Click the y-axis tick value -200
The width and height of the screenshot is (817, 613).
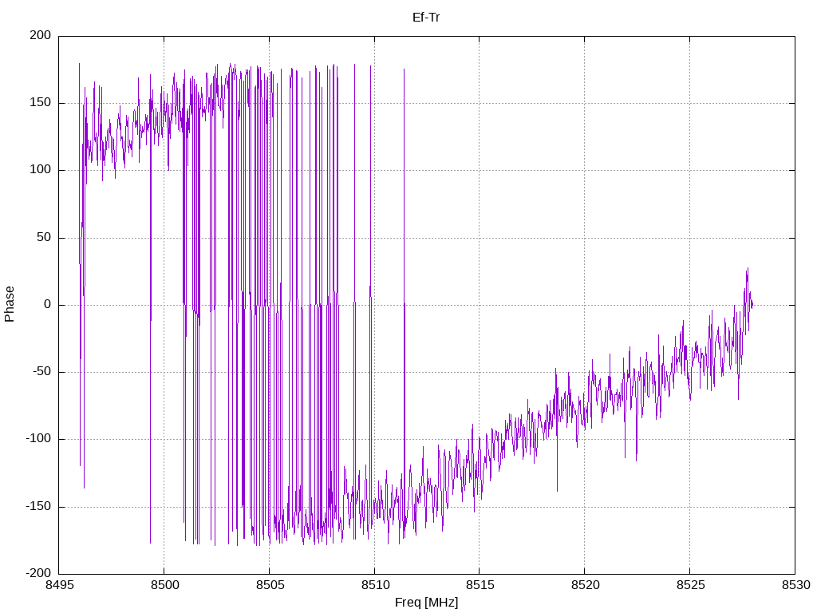click(38, 573)
